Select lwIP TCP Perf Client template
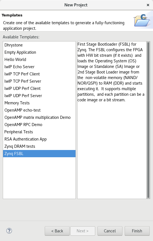153x241 pixels. (x=39, y=74)
